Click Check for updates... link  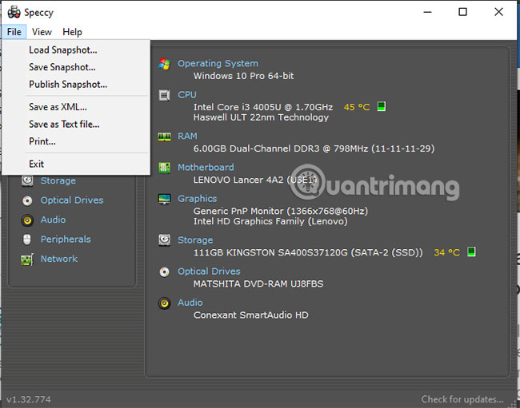pos(462,399)
